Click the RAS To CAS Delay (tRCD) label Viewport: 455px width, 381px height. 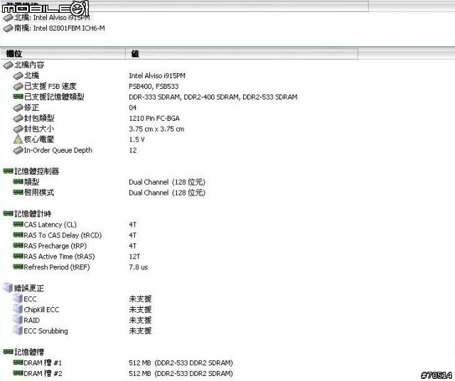tap(63, 235)
